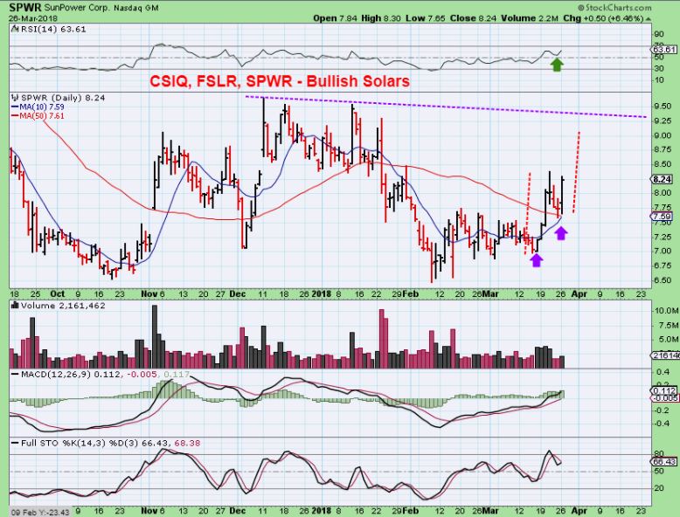Click the Volume 2,161,462 legend label
This screenshot has width=680, height=517.
pyautogui.click(x=63, y=306)
